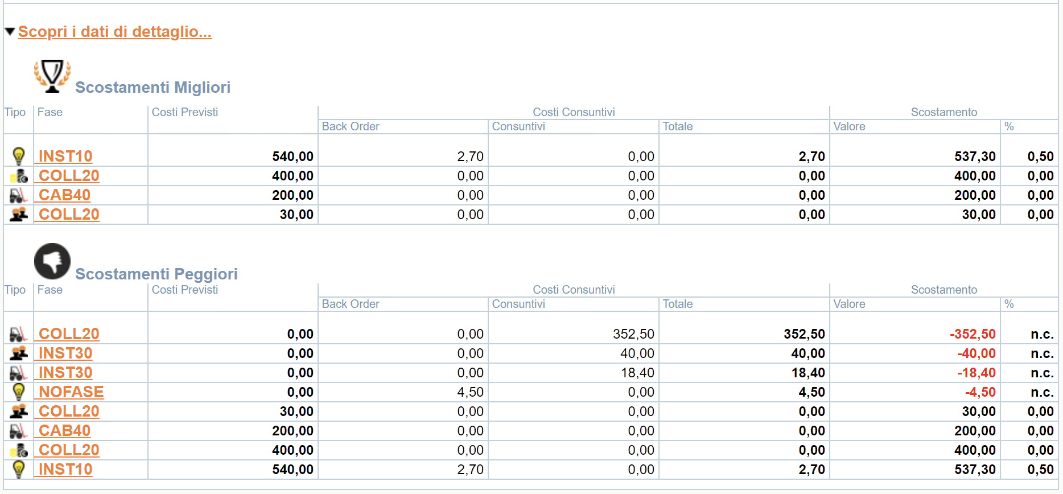Click lightbulb icon beside INST10 in Peggiori
Screen dimensions: 1063x494
[19, 469]
